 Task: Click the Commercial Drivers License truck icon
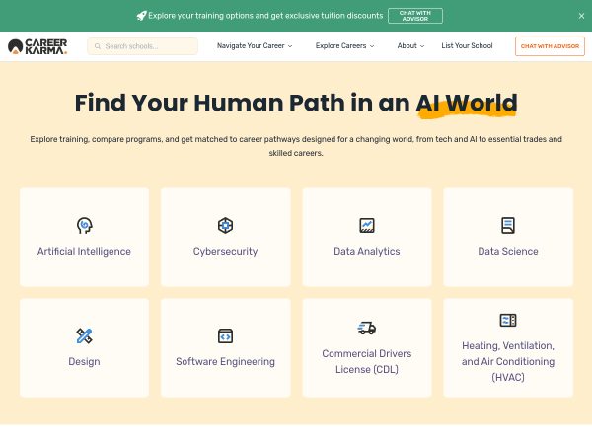point(367,328)
